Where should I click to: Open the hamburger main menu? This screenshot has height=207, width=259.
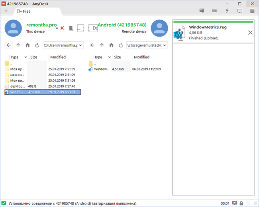pyautogui.click(x=252, y=11)
